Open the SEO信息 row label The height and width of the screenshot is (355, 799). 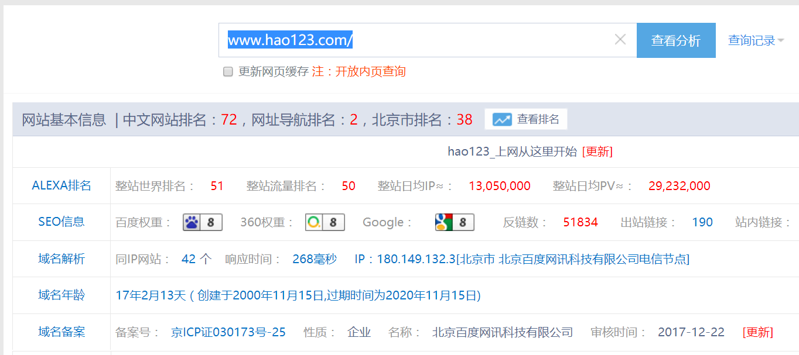[62, 222]
